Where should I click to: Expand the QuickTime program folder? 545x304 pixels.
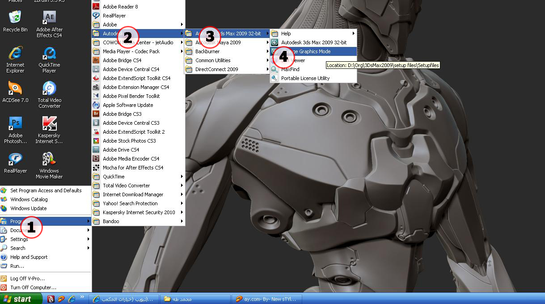(x=138, y=177)
